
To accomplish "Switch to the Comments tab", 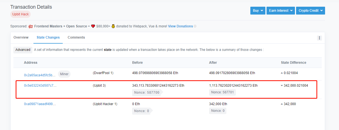I will 76,37.
